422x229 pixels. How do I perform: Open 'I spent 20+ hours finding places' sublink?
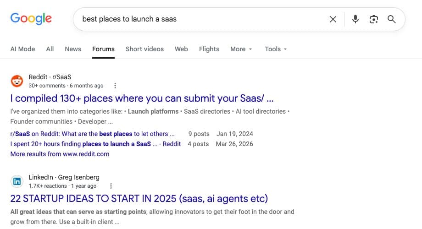click(x=95, y=144)
